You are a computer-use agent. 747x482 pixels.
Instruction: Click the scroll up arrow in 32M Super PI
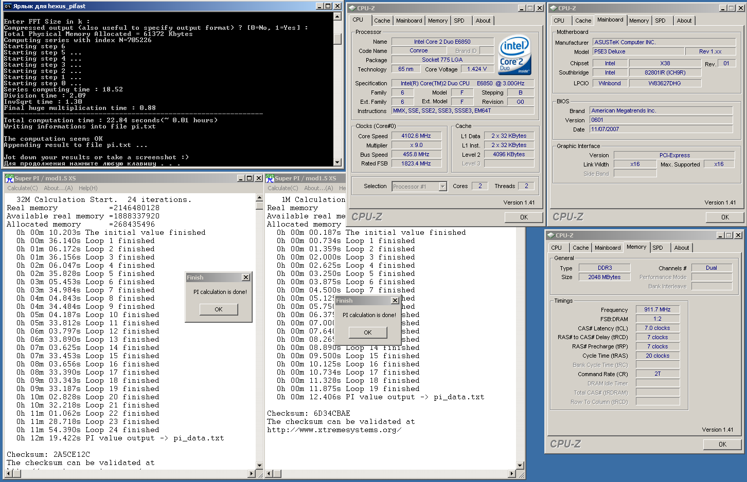pos(259,198)
